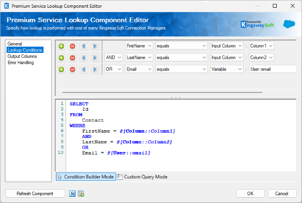Open the Email field dropdown
The width and height of the screenshot is (302, 203).
click(139, 69)
